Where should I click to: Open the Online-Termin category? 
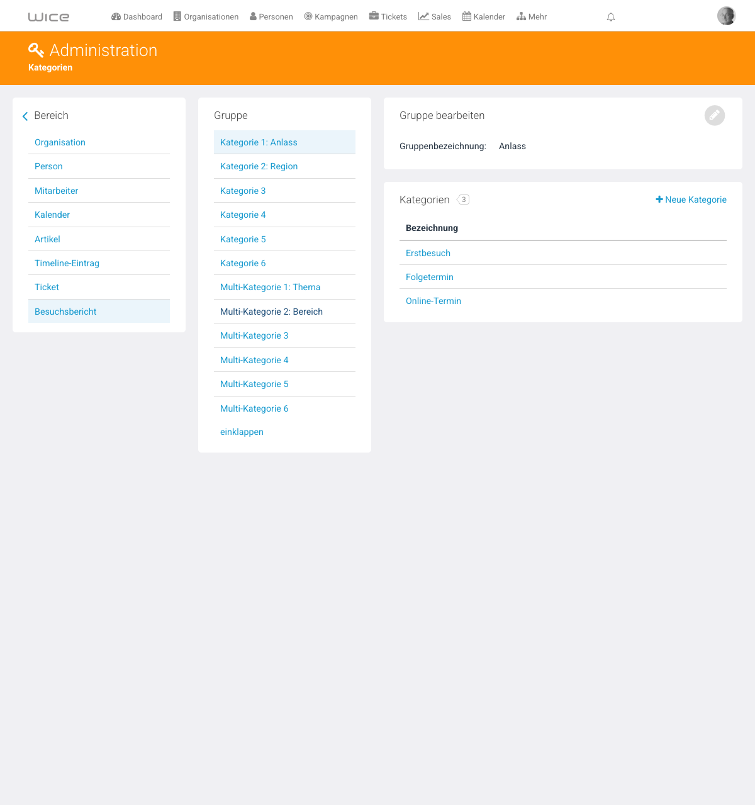coord(433,301)
